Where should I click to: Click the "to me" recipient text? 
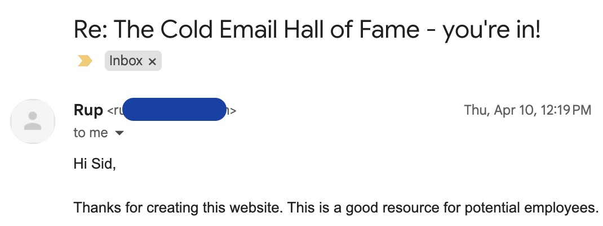tap(90, 133)
